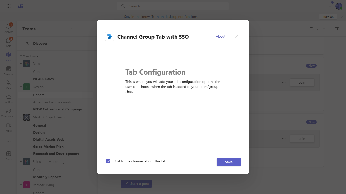Collapse the Your teams section
Image resolution: width=346 pixels, height=194 pixels.
point(21,56)
